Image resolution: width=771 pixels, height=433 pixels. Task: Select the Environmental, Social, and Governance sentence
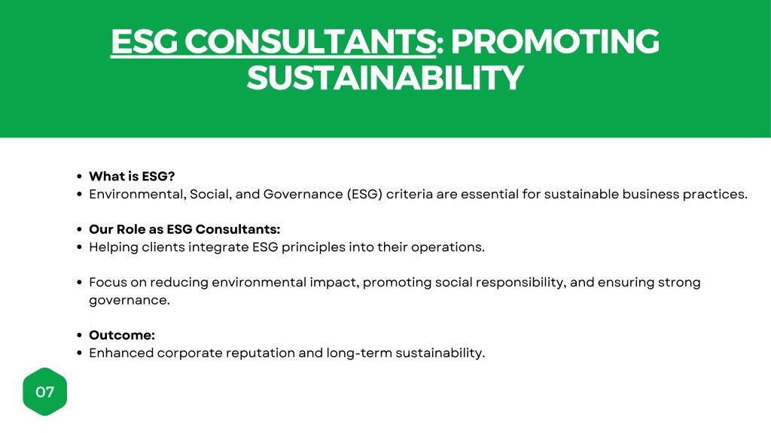418,194
